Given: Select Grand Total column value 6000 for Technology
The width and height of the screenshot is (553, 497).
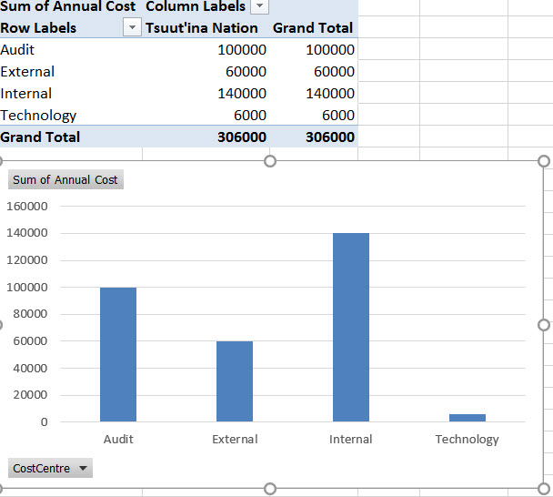Looking at the screenshot, I should coord(314,115).
